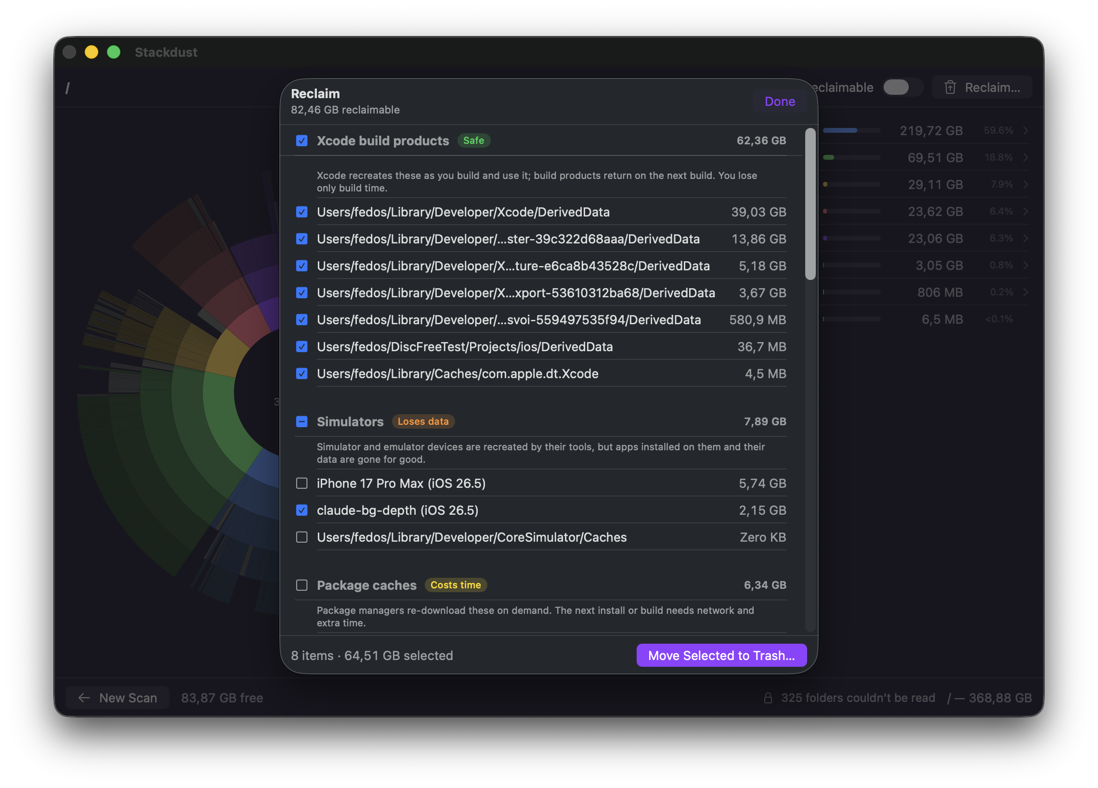Click the root path slash label

coord(67,88)
